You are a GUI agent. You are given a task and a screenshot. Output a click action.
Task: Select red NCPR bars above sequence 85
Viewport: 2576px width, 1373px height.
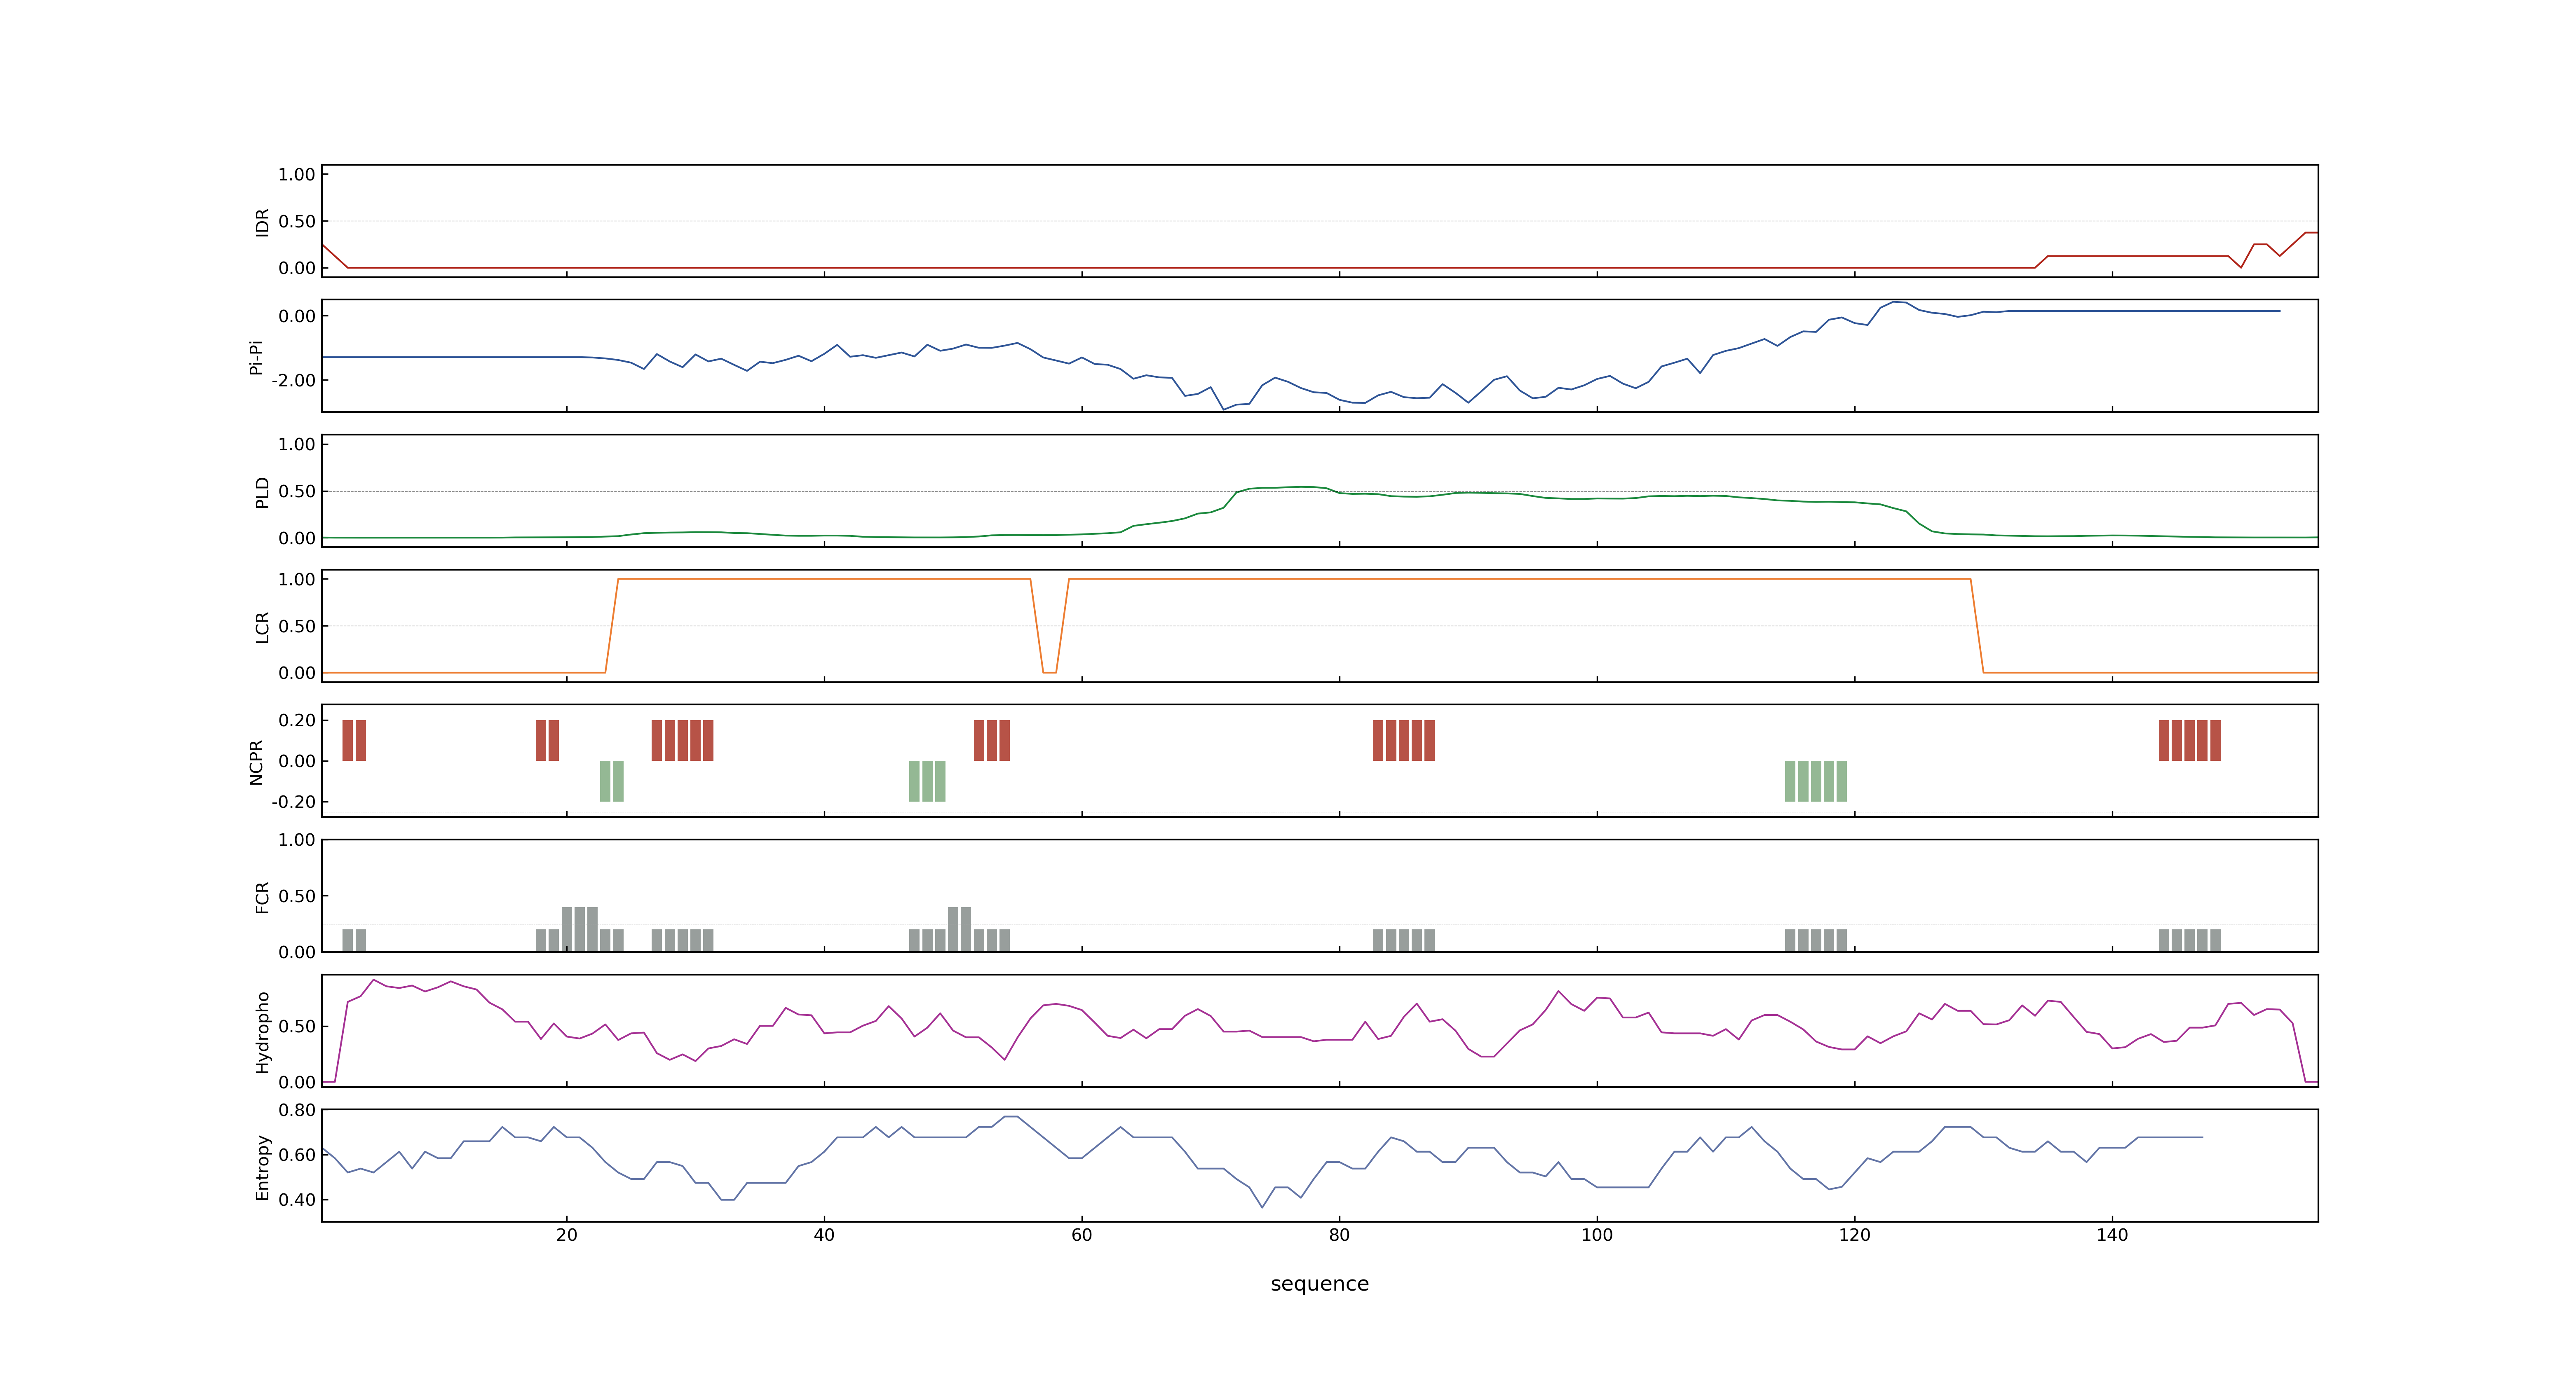(x=1403, y=740)
